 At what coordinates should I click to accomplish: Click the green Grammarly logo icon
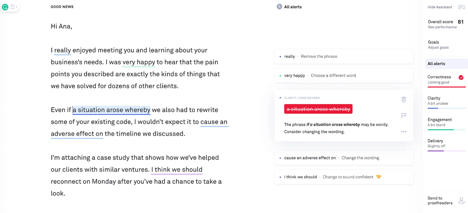5,7
